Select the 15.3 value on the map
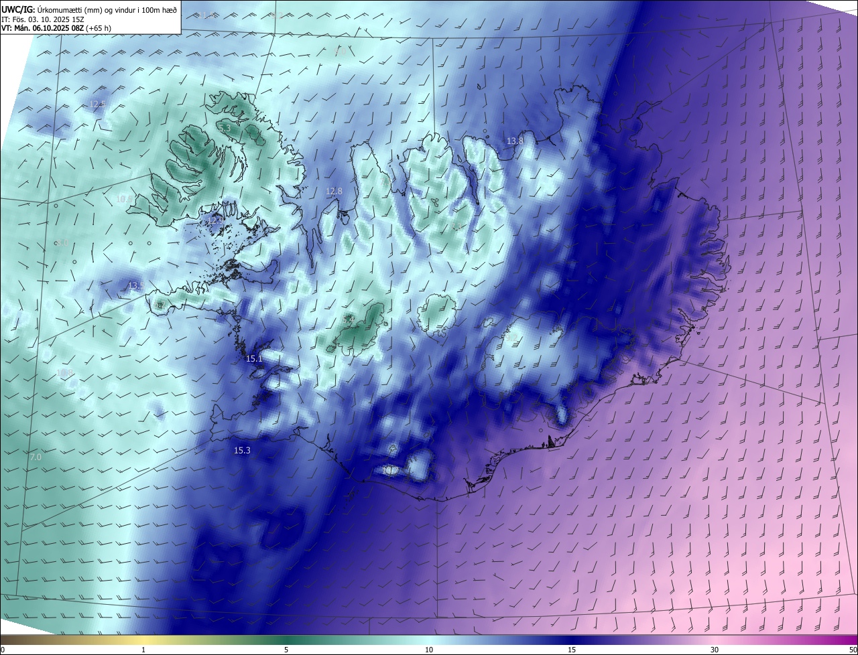This screenshot has width=858, height=655. (242, 451)
